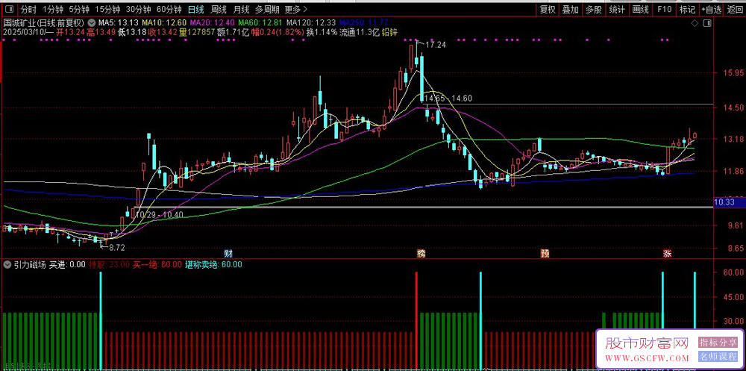This screenshot has width=746, height=371.
Task: Select the 周线 weekly chart tab
Action: (219, 9)
